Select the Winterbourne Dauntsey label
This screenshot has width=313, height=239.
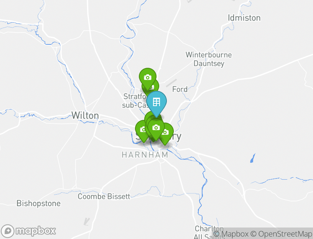(x=209, y=59)
